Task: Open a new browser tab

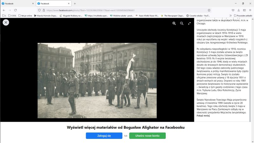Action: click(75, 3)
